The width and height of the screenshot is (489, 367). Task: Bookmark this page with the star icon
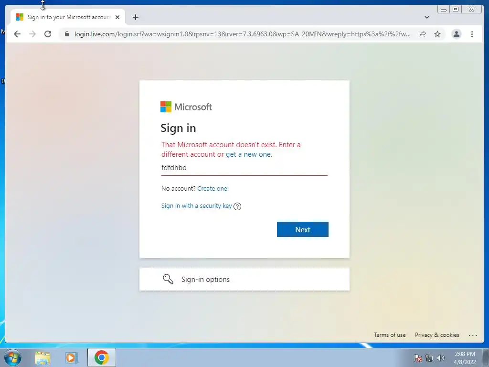[437, 34]
